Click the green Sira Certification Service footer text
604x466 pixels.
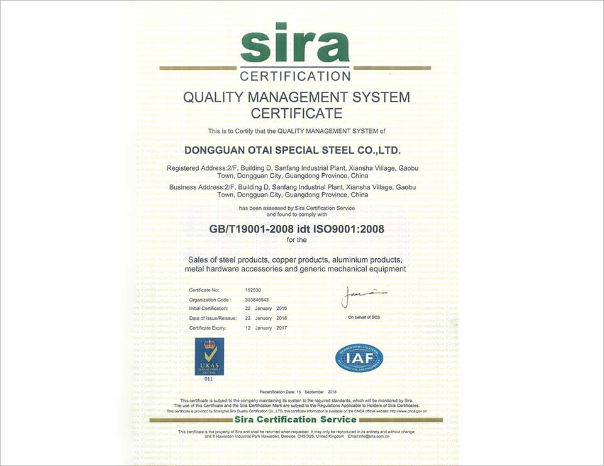[x=296, y=419]
